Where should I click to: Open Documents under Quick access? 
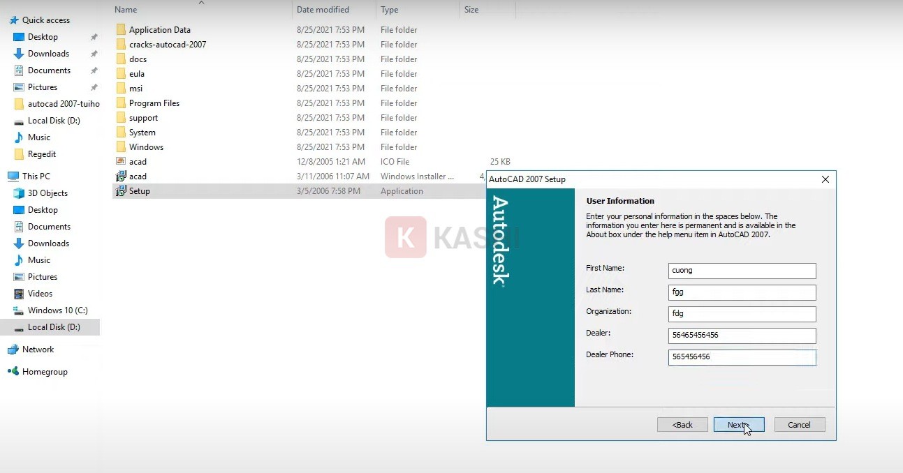tap(49, 70)
